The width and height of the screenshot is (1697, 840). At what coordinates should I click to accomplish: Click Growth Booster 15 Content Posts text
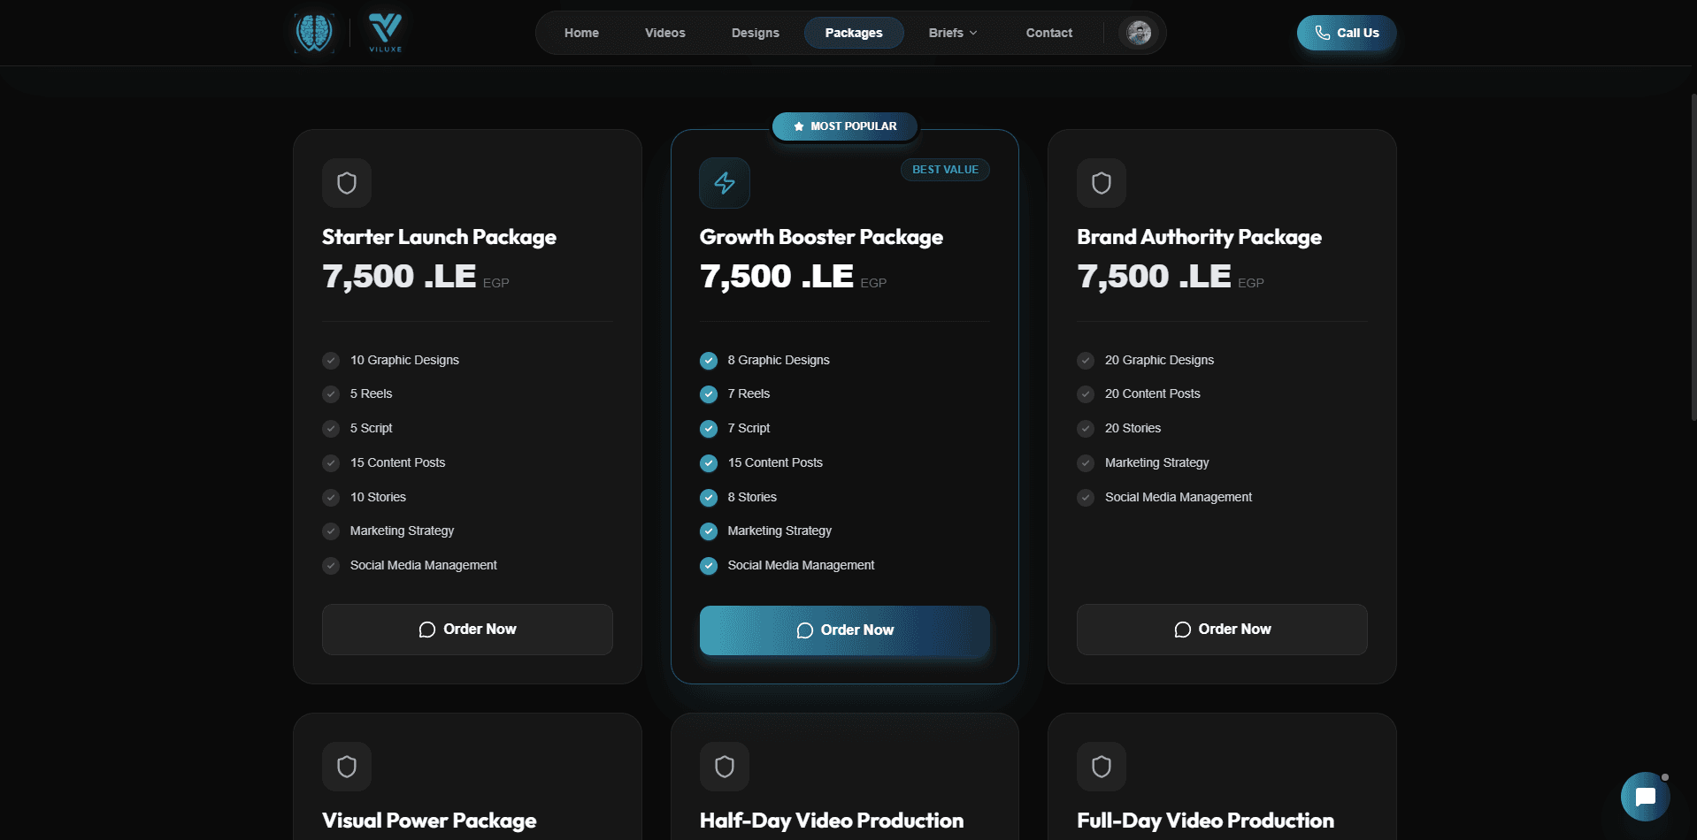(x=775, y=462)
